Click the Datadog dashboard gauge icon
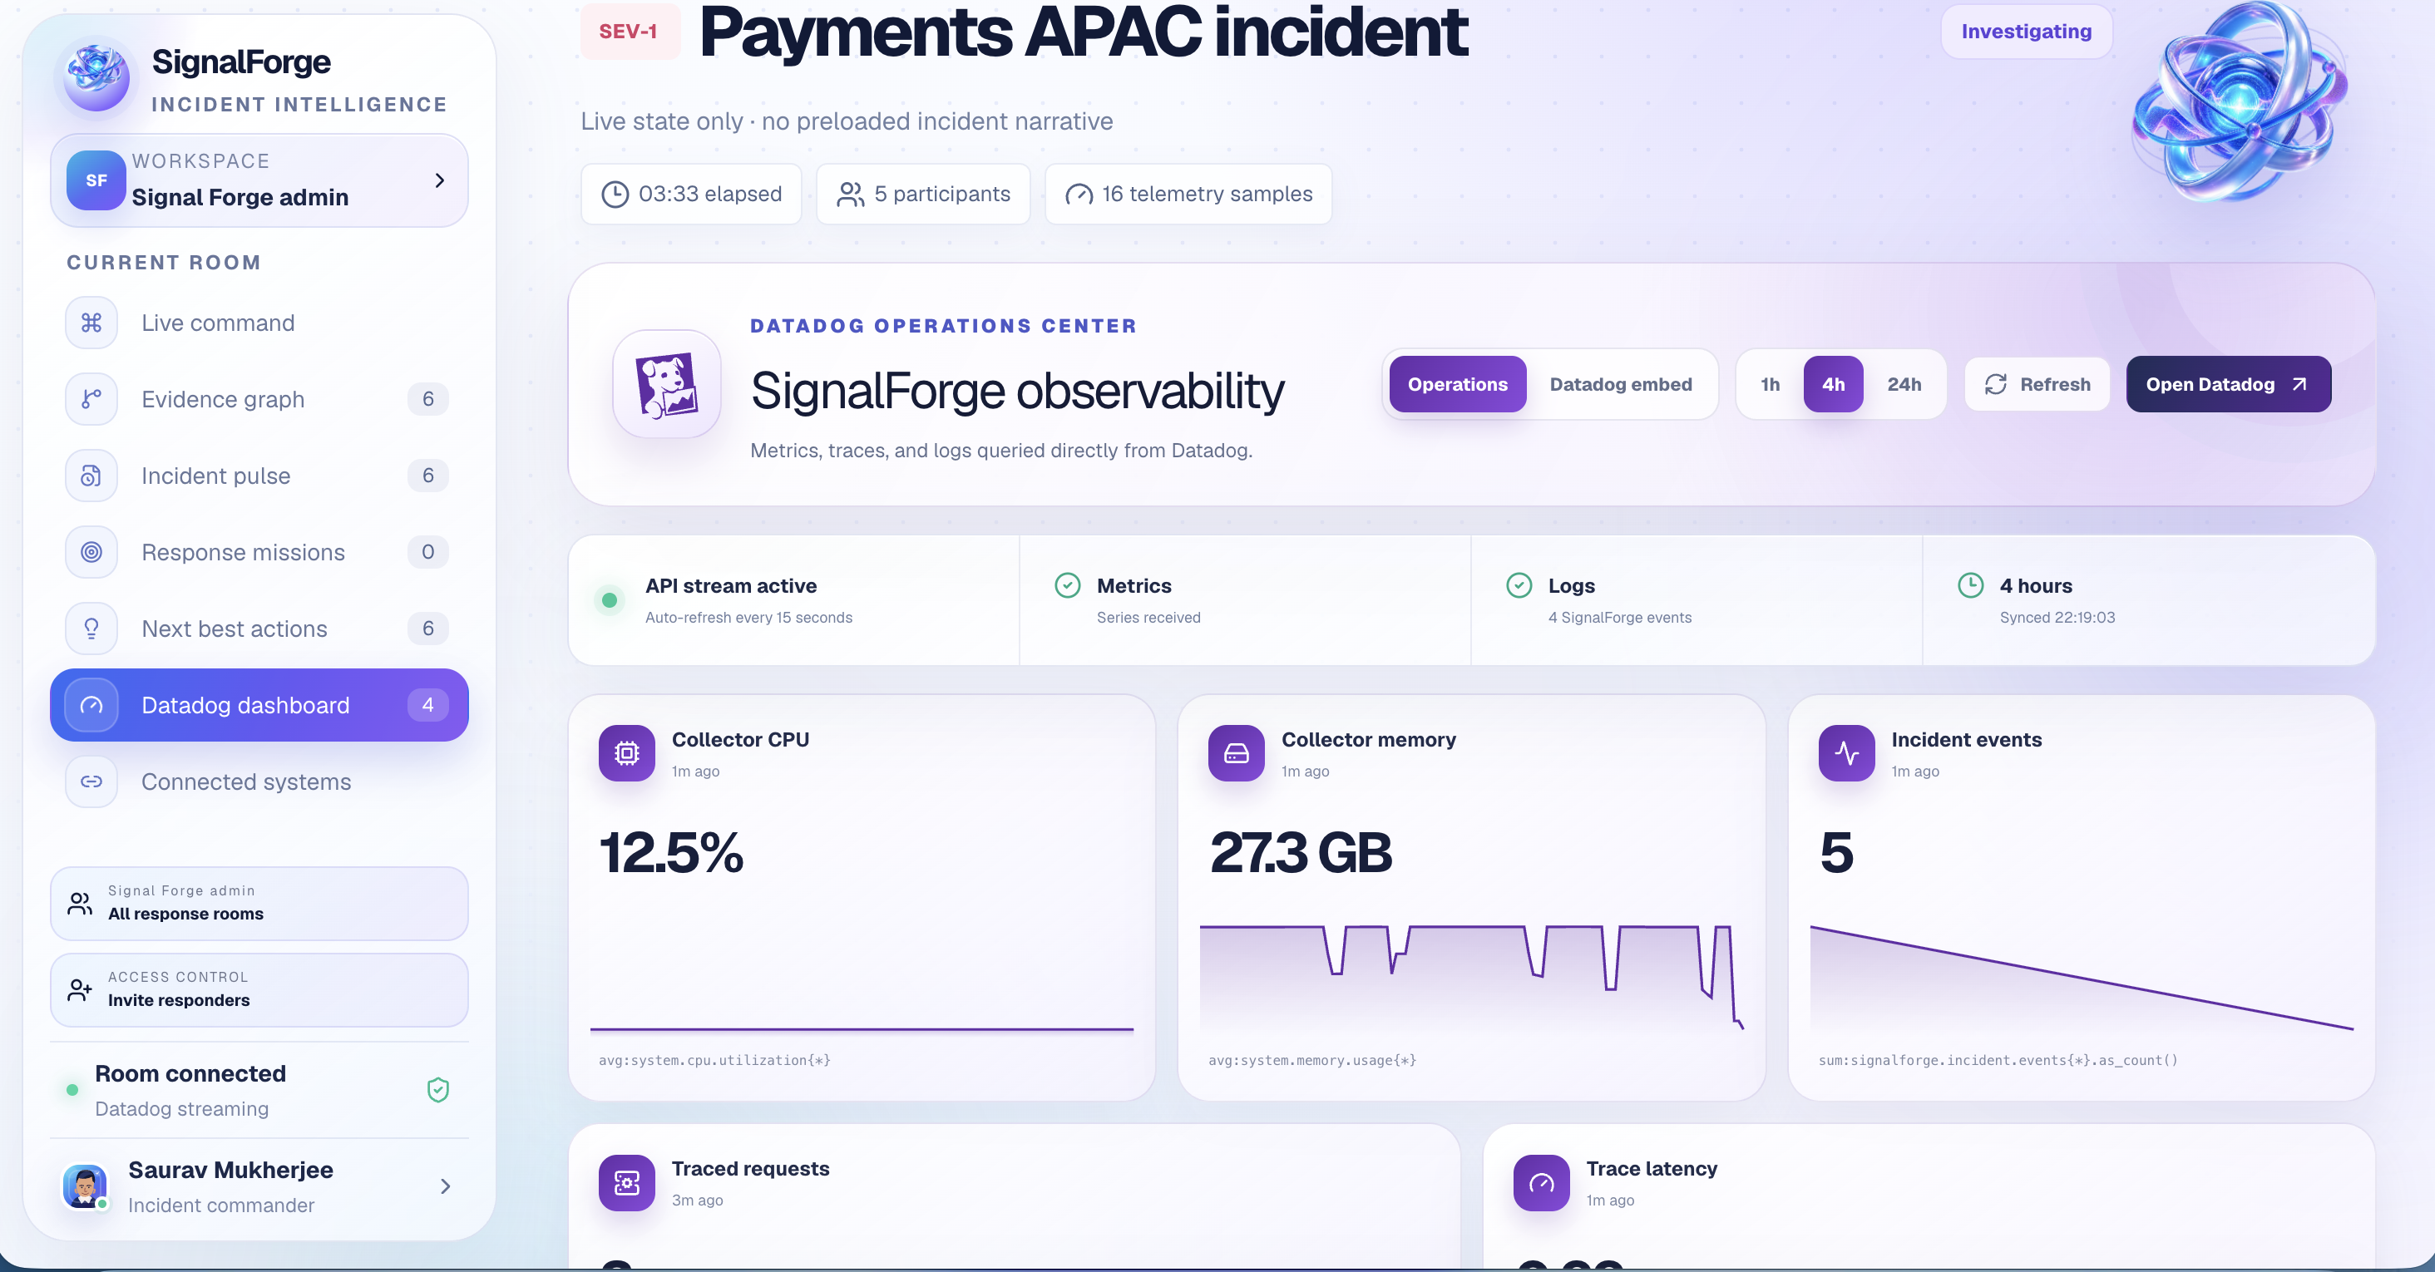This screenshot has width=2435, height=1272. (x=91, y=705)
